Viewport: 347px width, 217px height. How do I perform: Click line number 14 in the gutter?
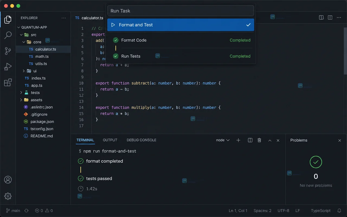coord(81,108)
